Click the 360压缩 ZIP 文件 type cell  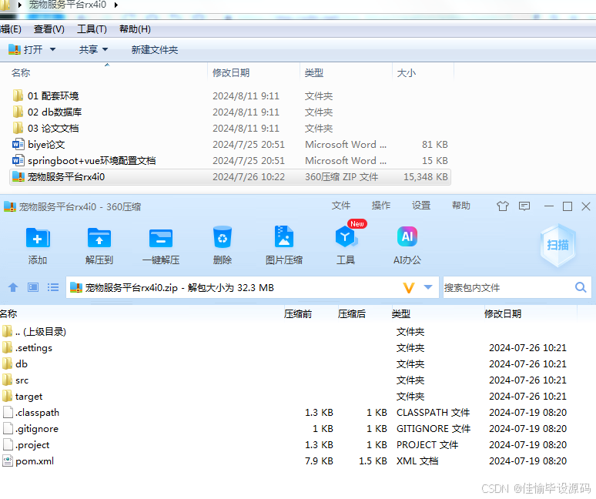coord(341,176)
